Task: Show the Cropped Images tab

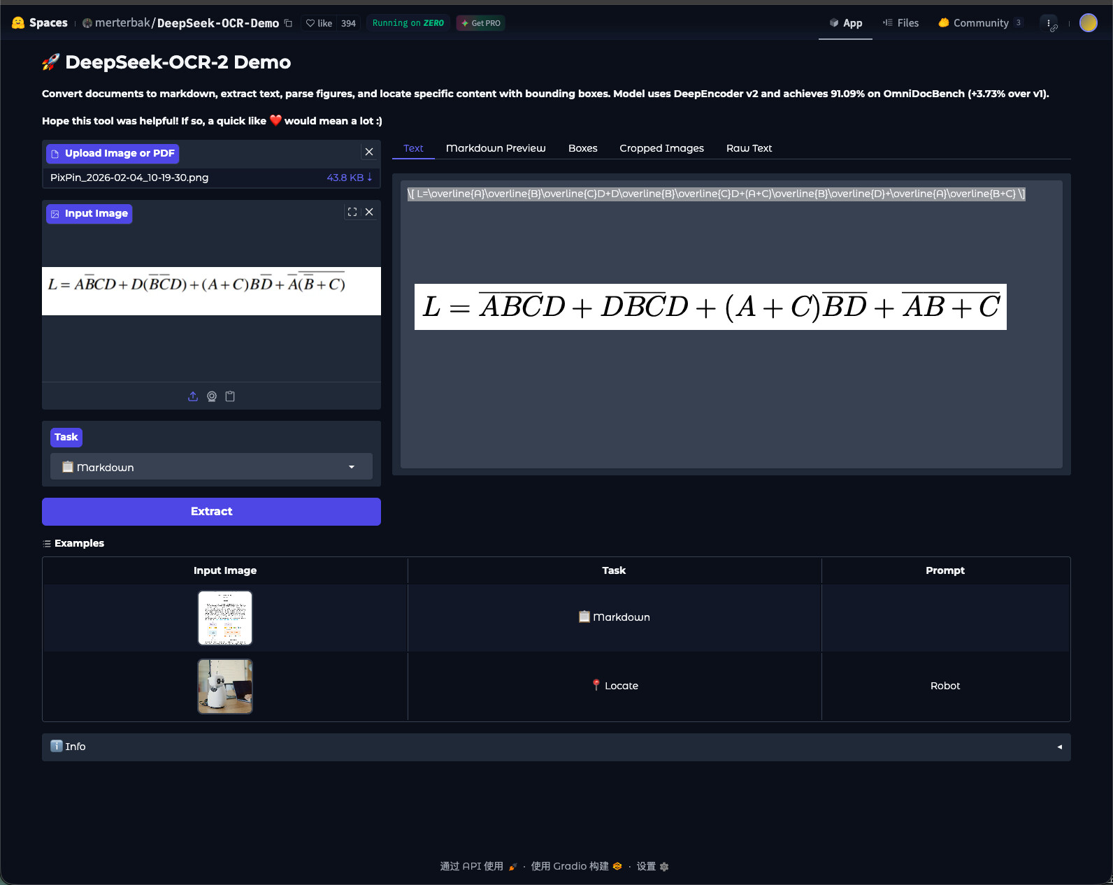Action: tap(661, 148)
